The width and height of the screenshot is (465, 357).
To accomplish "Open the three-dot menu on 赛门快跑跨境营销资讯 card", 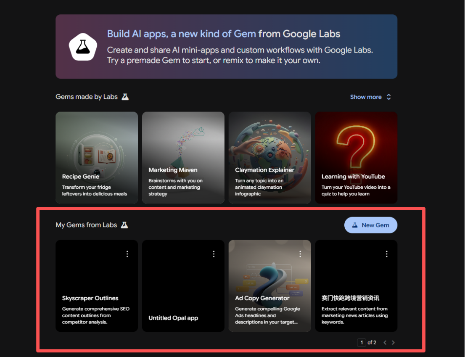I will coord(387,254).
